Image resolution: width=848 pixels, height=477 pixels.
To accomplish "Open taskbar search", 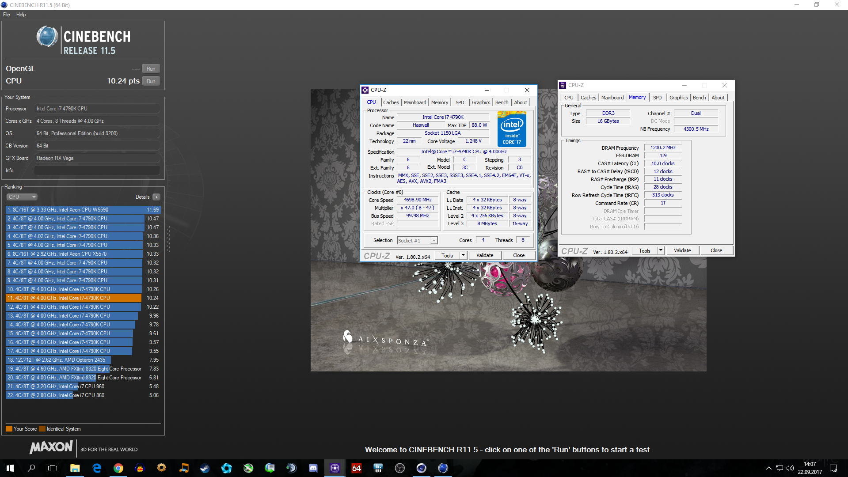I will (31, 468).
